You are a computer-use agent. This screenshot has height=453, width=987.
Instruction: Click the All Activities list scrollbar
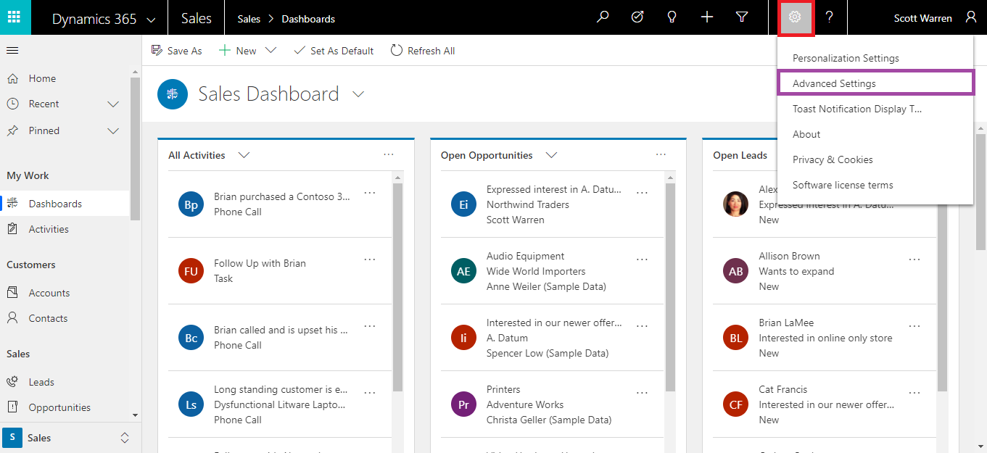pos(397,286)
